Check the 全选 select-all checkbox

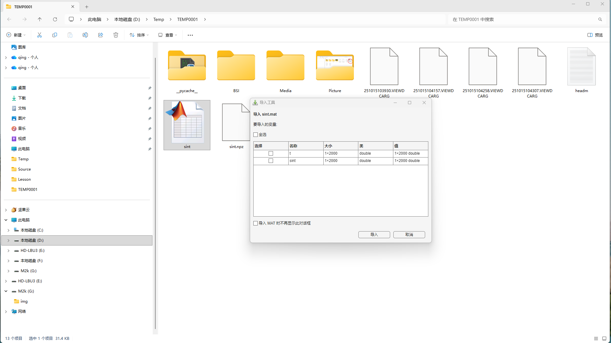coord(256,135)
